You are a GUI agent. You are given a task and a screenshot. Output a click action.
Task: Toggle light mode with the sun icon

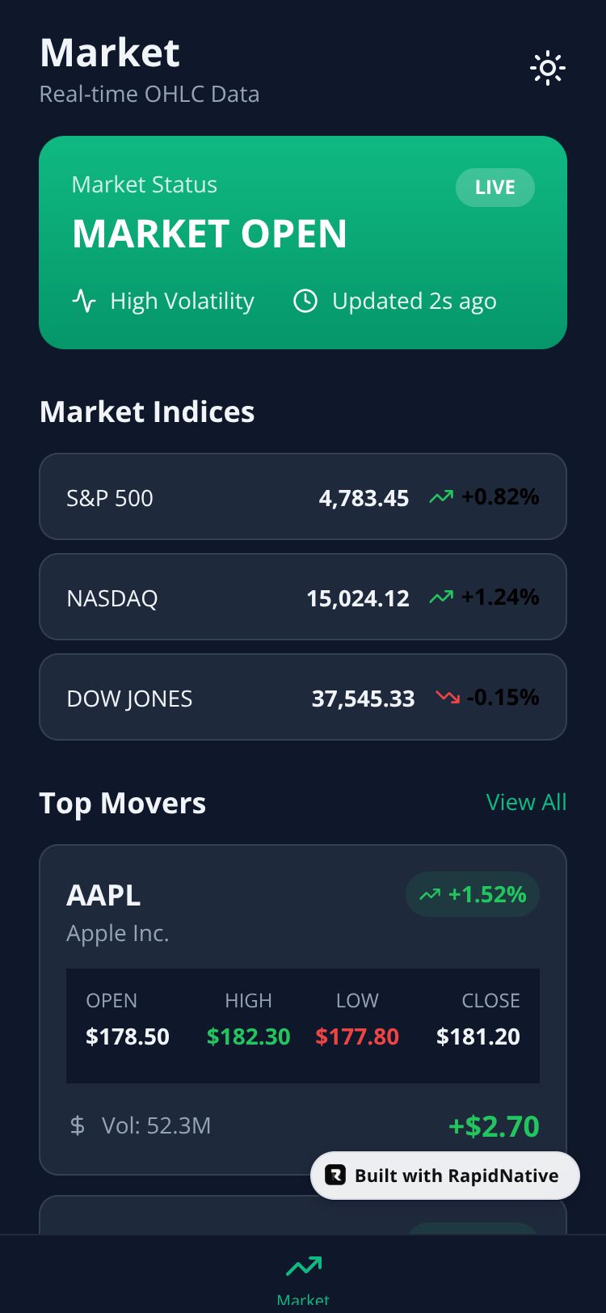[x=548, y=69]
